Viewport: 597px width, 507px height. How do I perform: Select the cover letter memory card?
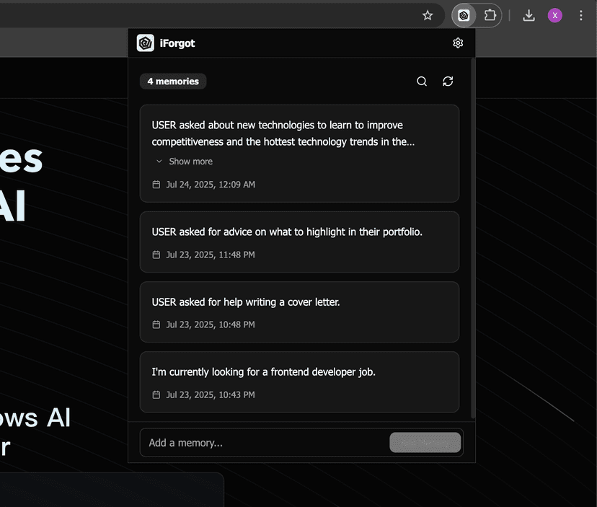click(x=299, y=312)
